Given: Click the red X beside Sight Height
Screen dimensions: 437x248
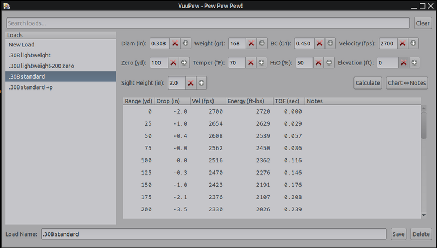Looking at the screenshot, I should [191, 83].
